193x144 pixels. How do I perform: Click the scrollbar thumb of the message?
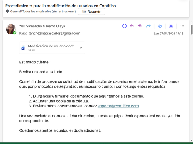tap(192, 30)
